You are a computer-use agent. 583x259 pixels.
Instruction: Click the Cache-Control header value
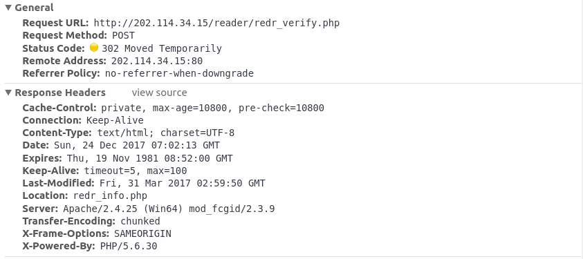(x=213, y=108)
